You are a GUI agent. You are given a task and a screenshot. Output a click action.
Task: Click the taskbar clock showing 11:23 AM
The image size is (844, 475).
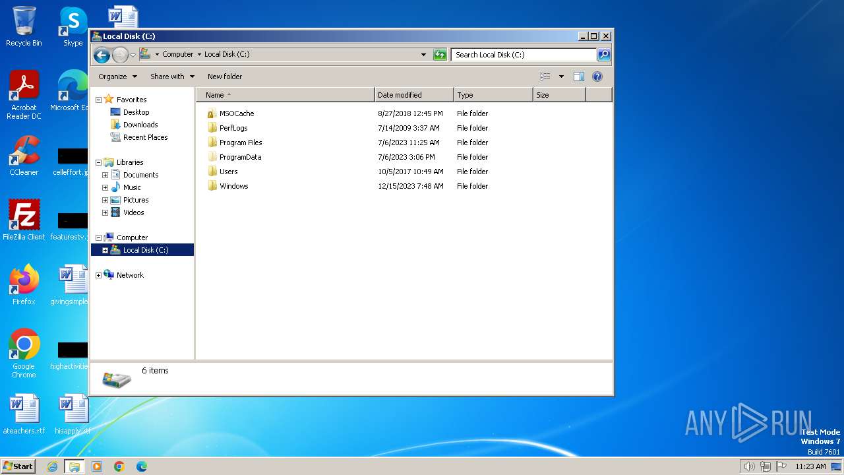(810, 466)
